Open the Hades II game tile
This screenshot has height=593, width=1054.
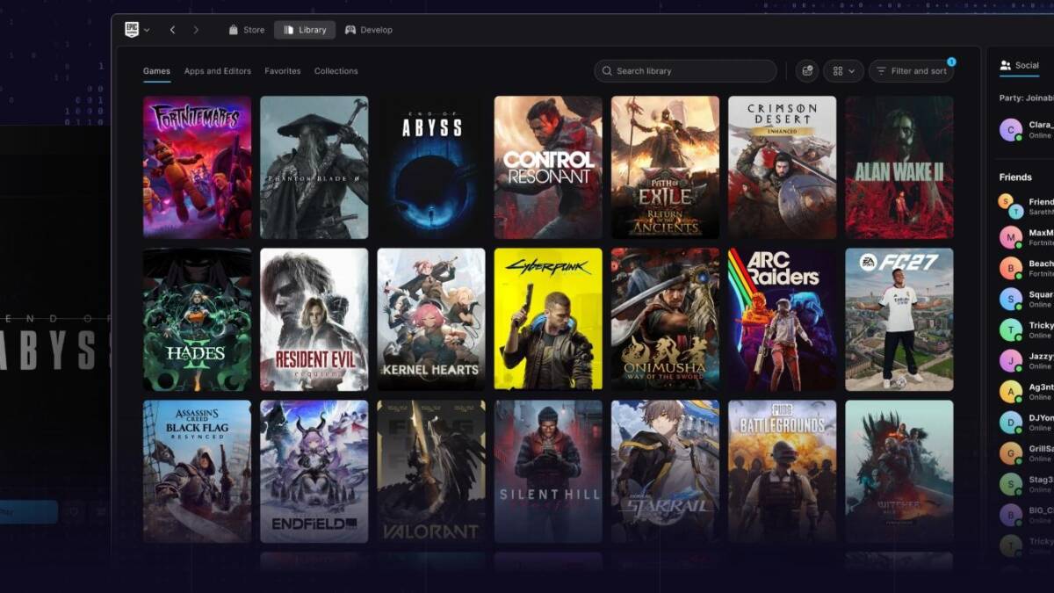[x=197, y=319]
